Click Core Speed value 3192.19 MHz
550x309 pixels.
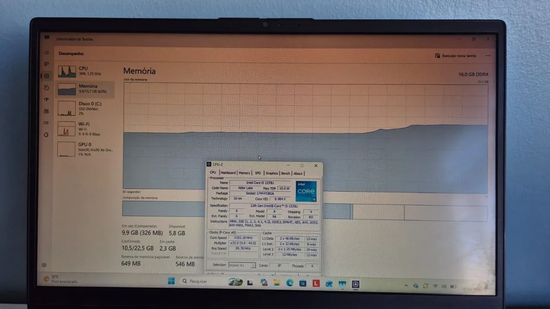click(x=243, y=238)
